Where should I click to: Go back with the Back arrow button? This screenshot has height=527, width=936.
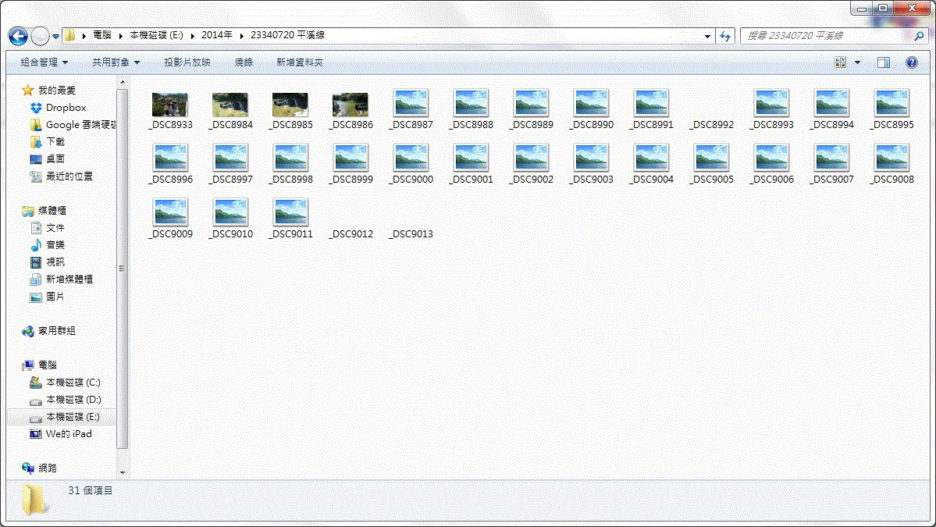click(19, 37)
